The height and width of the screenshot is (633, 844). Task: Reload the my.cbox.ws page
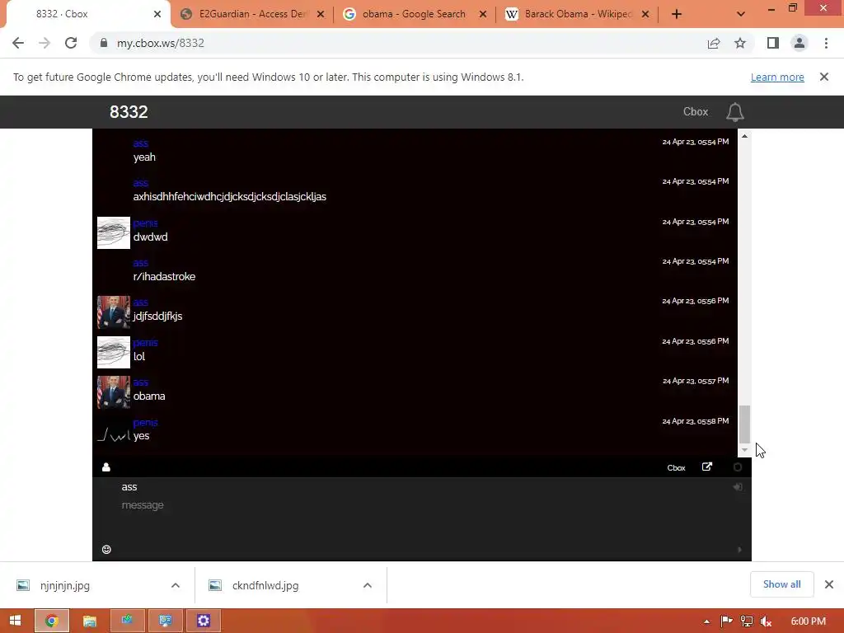pyautogui.click(x=71, y=43)
